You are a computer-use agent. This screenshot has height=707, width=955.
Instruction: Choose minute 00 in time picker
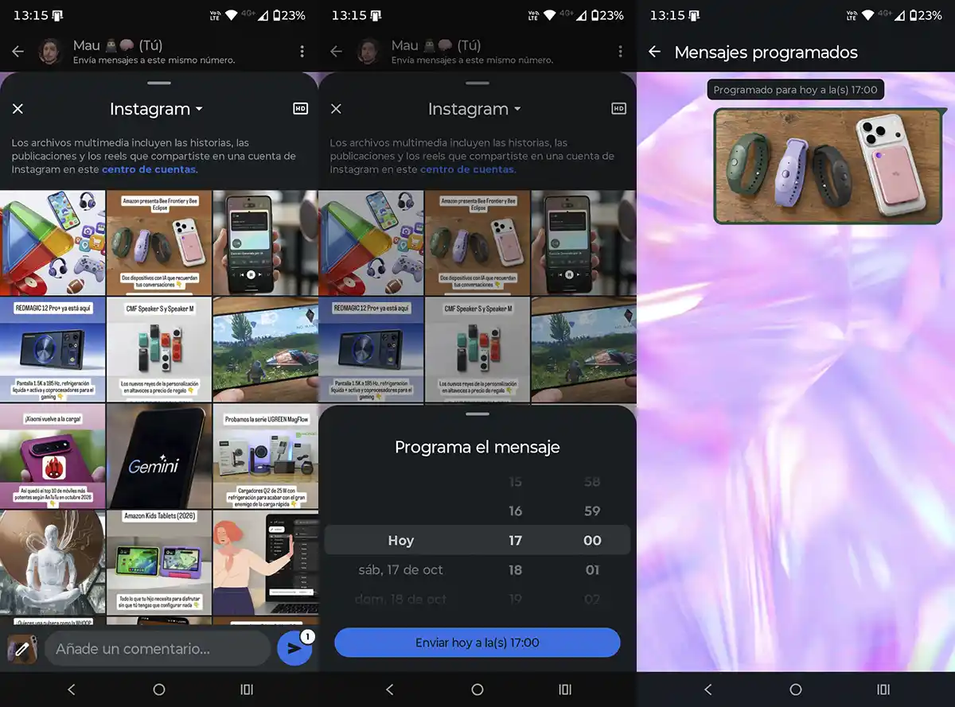tap(592, 540)
